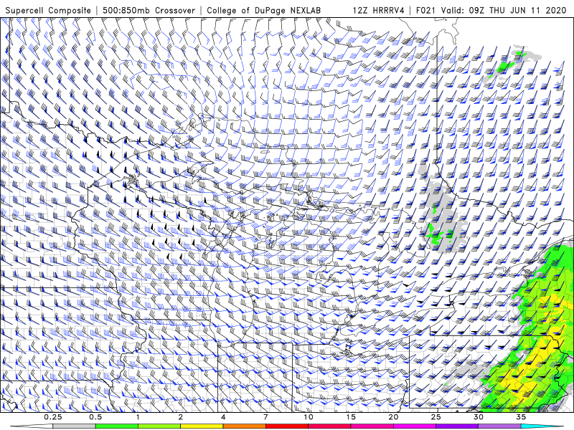Click the gray color bar segment
This screenshot has height=430, width=574.
[75, 426]
